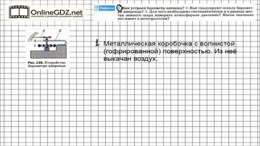The height and width of the screenshot is (146, 260).
Task: Click the answer text выкачан воздух
Action: (x=130, y=59)
